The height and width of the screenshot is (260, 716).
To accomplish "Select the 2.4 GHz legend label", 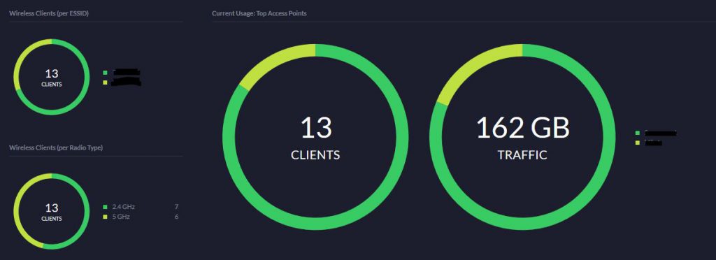I will point(123,207).
